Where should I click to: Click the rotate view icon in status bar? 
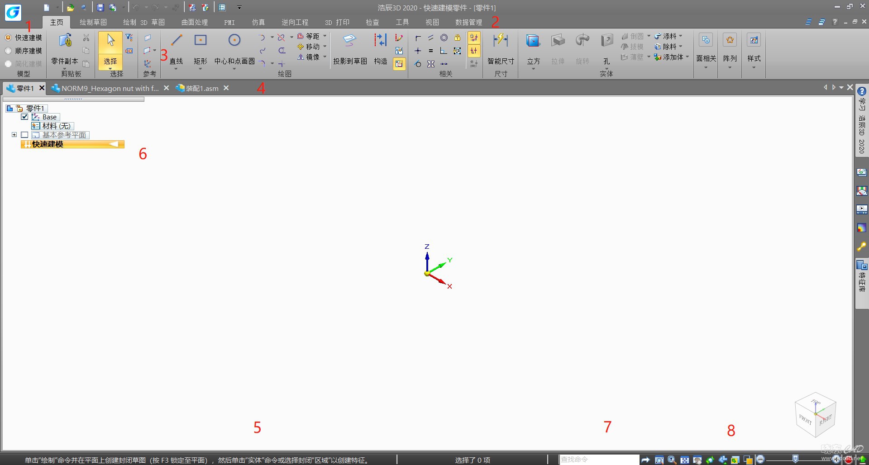tap(710, 460)
